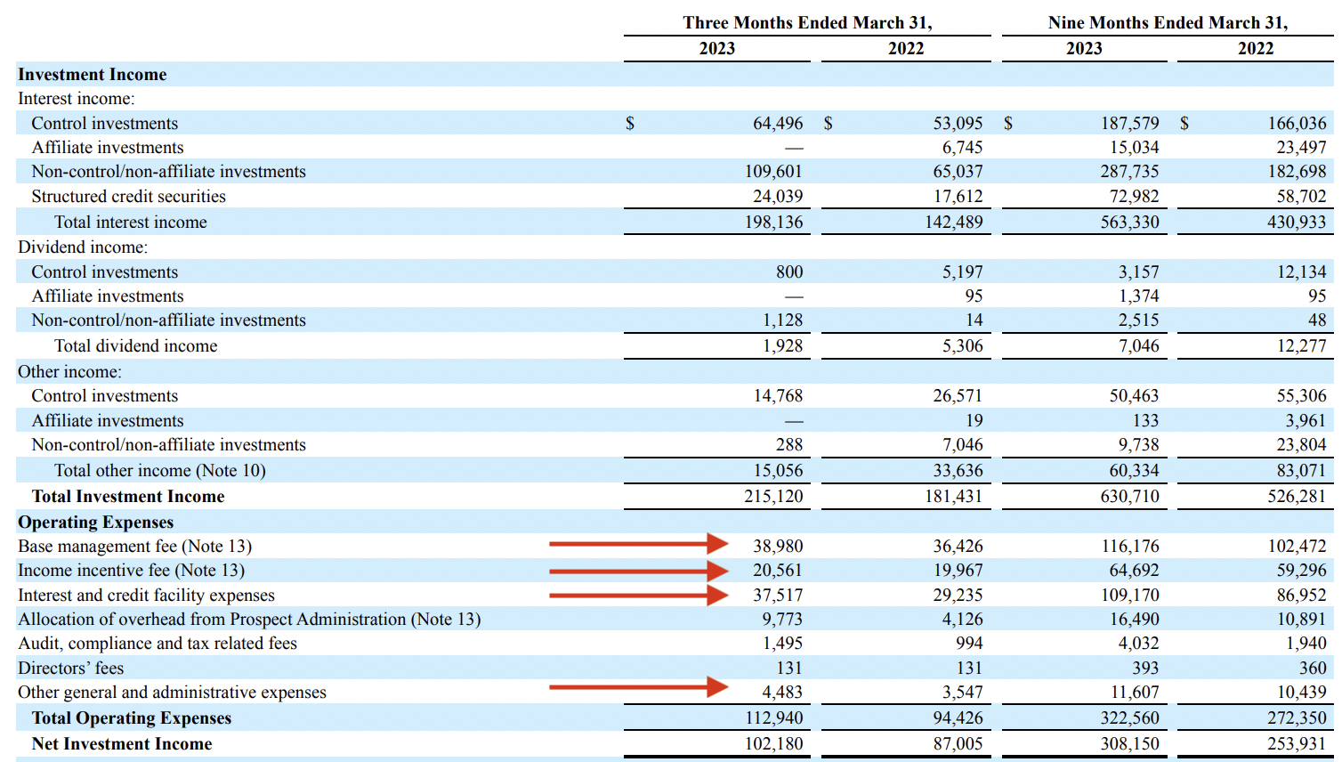This screenshot has width=1342, height=762.
Task: Select the value 15,056
Action: pos(778,471)
